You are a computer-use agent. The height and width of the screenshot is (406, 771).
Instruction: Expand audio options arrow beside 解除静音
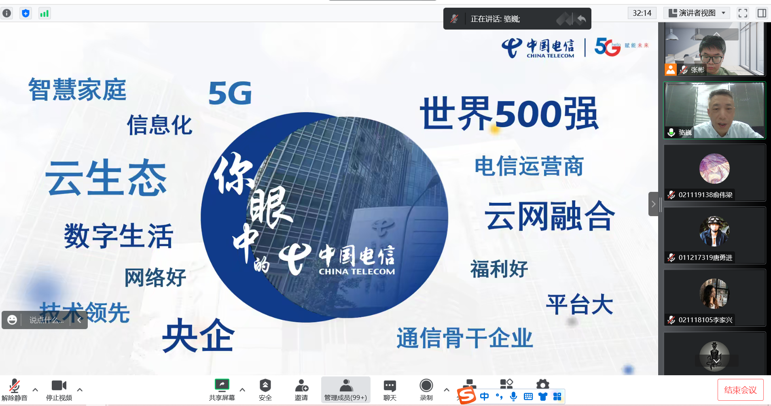pyautogui.click(x=35, y=390)
